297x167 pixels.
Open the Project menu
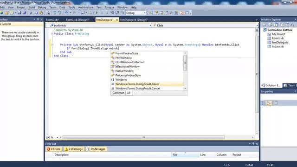coord(21,7)
